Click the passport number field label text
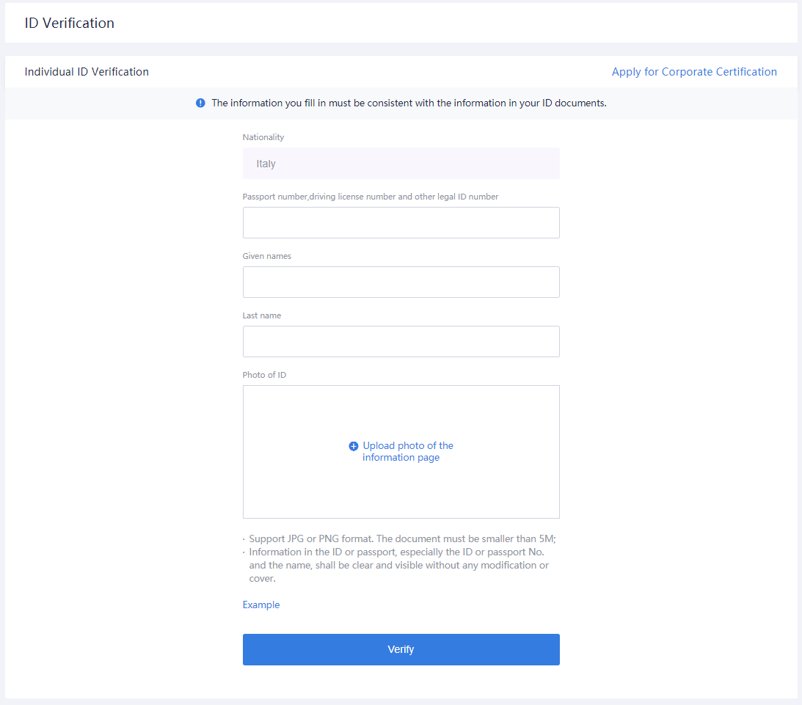The height and width of the screenshot is (705, 802). click(x=371, y=197)
